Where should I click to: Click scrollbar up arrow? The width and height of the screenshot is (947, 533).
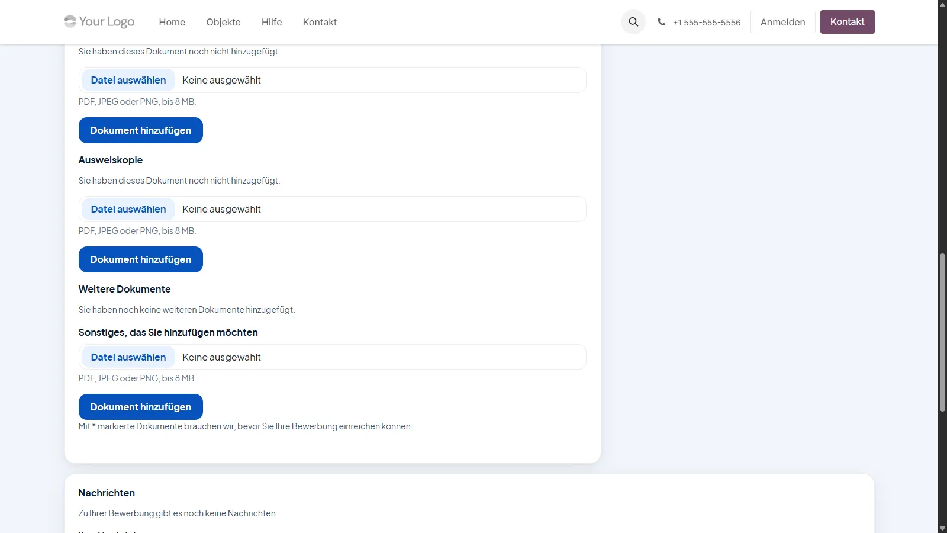click(x=942, y=5)
